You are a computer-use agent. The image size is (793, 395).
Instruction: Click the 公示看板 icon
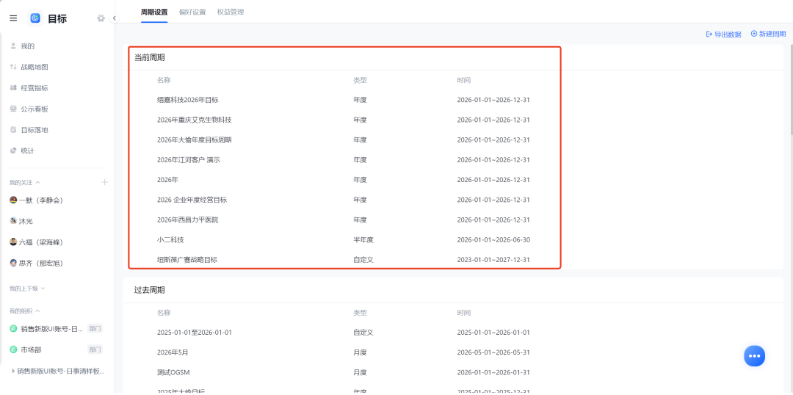[14, 109]
